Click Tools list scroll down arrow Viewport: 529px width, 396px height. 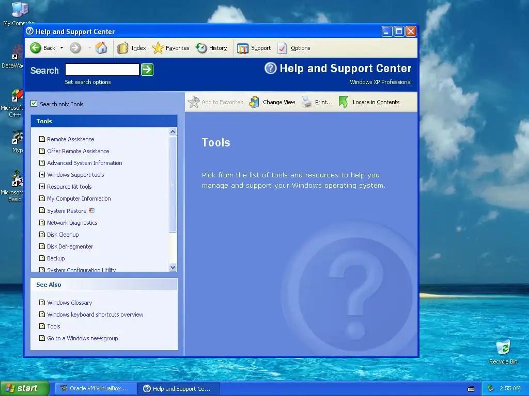173,268
